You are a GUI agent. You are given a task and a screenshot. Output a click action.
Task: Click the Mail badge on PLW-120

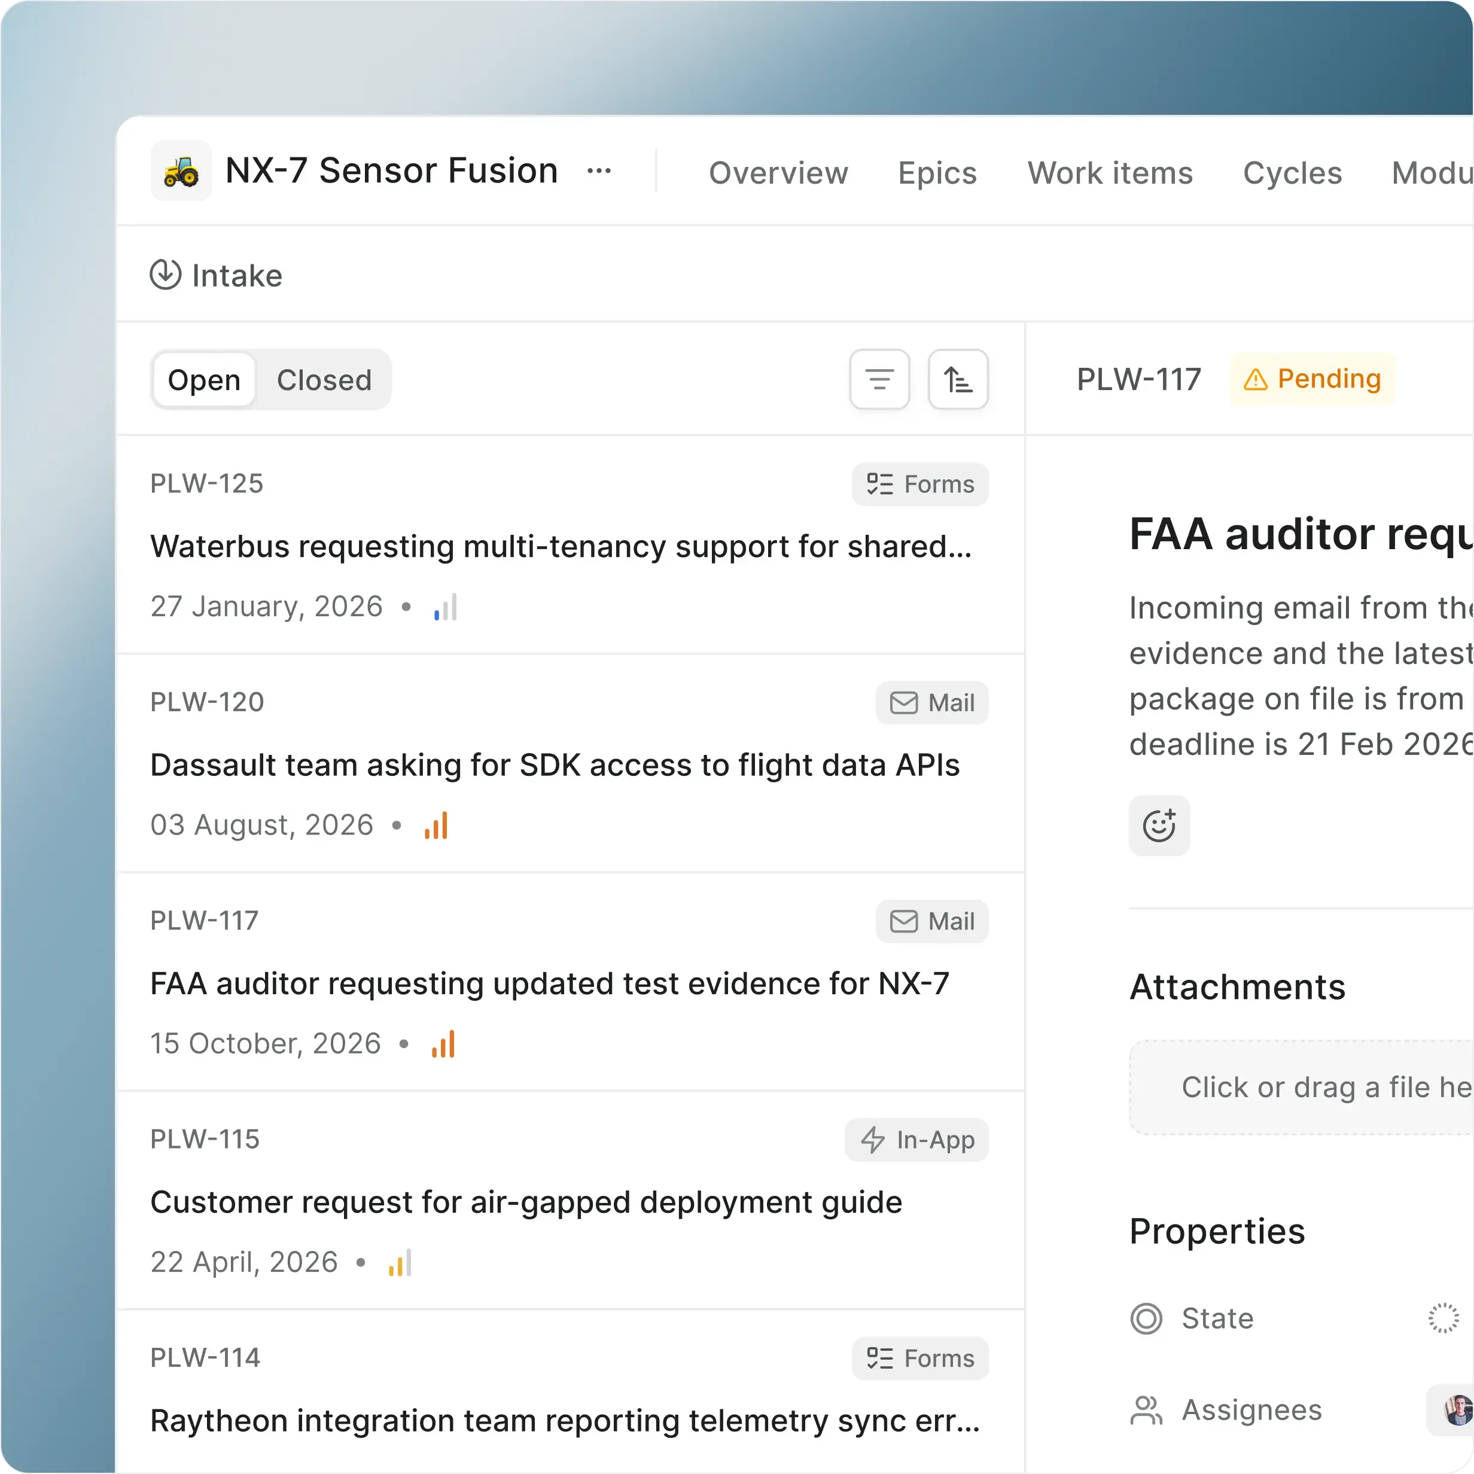coord(932,703)
